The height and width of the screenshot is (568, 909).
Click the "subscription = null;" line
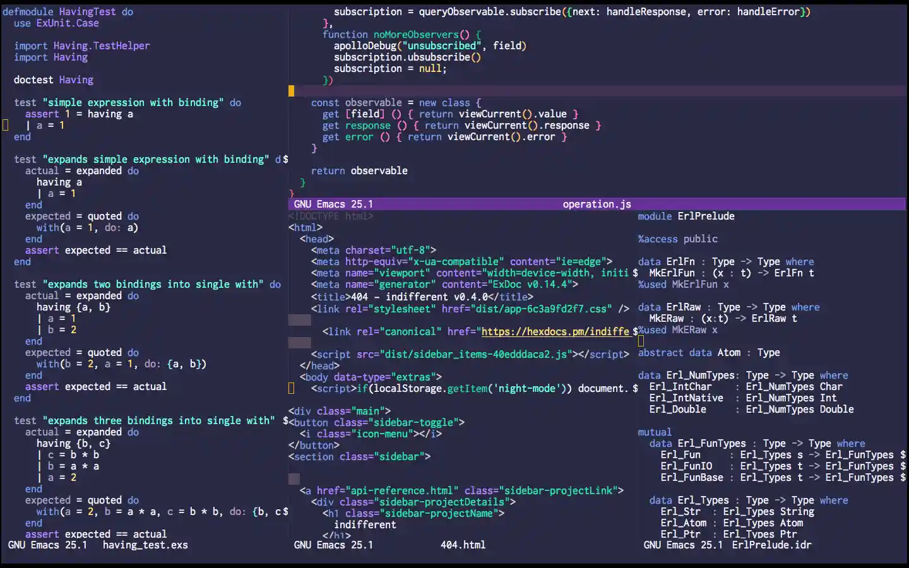coord(390,68)
